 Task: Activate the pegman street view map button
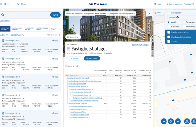pyautogui.click(x=187, y=121)
